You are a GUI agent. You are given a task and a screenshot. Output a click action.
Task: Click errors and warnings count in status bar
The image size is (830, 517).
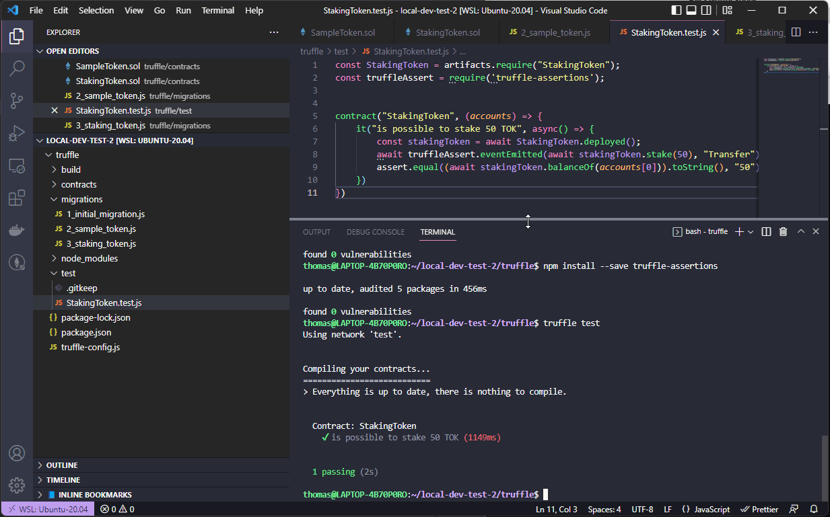[117, 510]
